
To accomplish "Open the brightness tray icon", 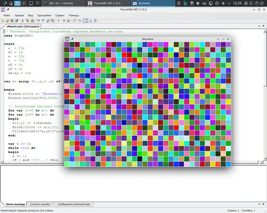I will pos(223,3).
